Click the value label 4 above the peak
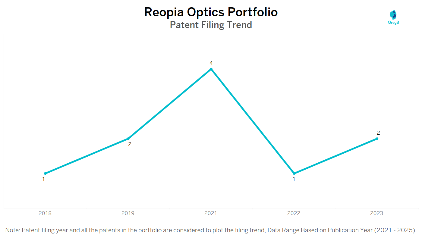Viewport: 422px width, 241px height. click(x=211, y=63)
